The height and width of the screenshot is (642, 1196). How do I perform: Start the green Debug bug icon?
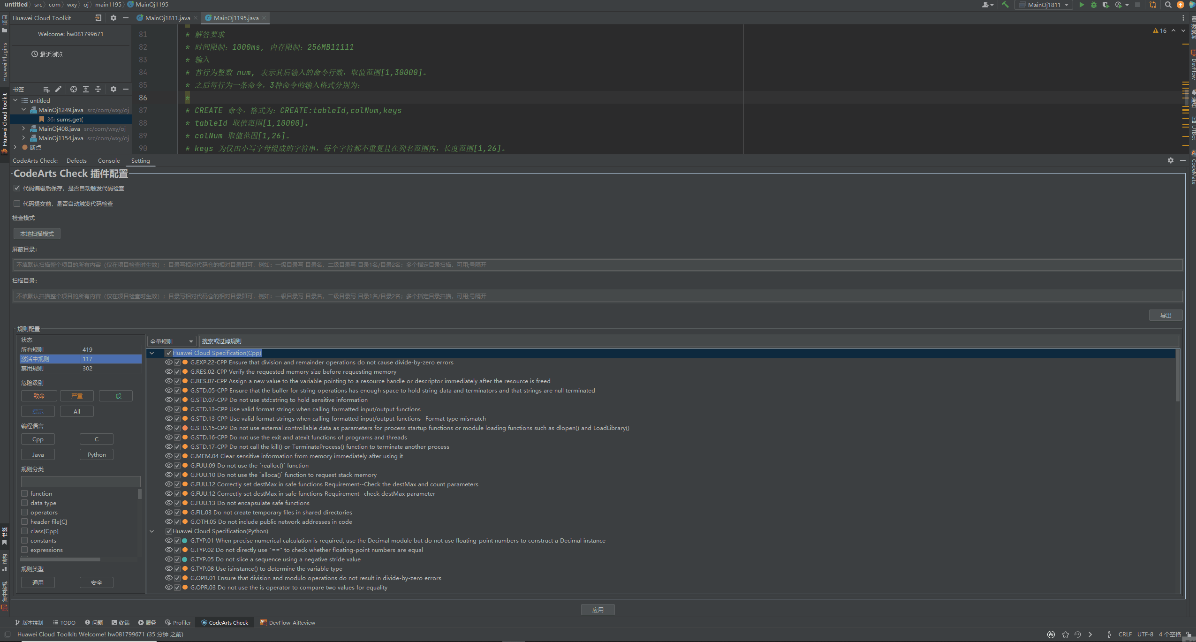tap(1094, 5)
